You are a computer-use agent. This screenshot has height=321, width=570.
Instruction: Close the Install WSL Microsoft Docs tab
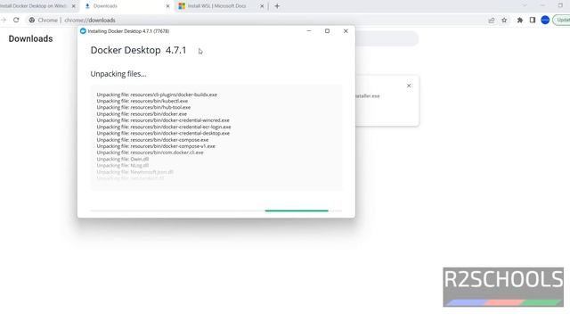(x=262, y=6)
